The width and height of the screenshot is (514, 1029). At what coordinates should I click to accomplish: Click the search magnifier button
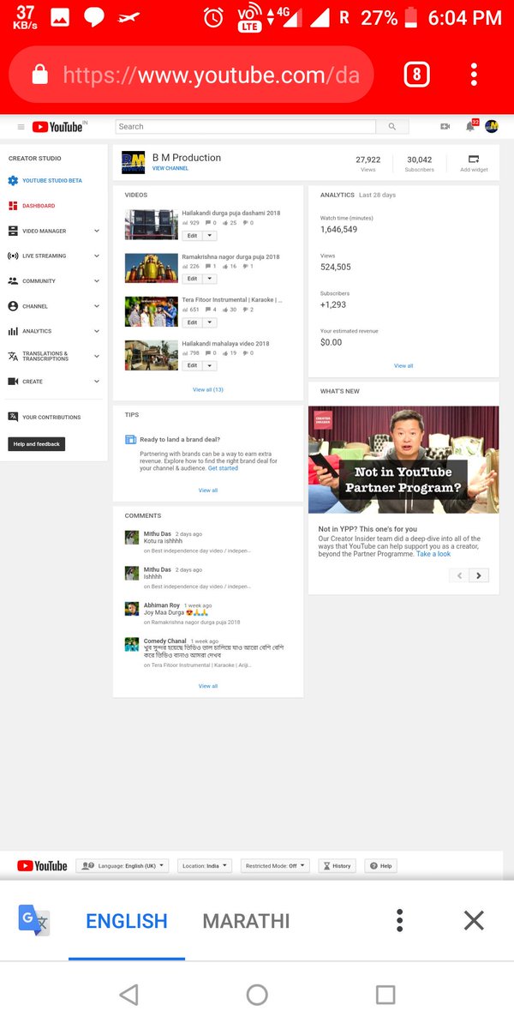392,127
